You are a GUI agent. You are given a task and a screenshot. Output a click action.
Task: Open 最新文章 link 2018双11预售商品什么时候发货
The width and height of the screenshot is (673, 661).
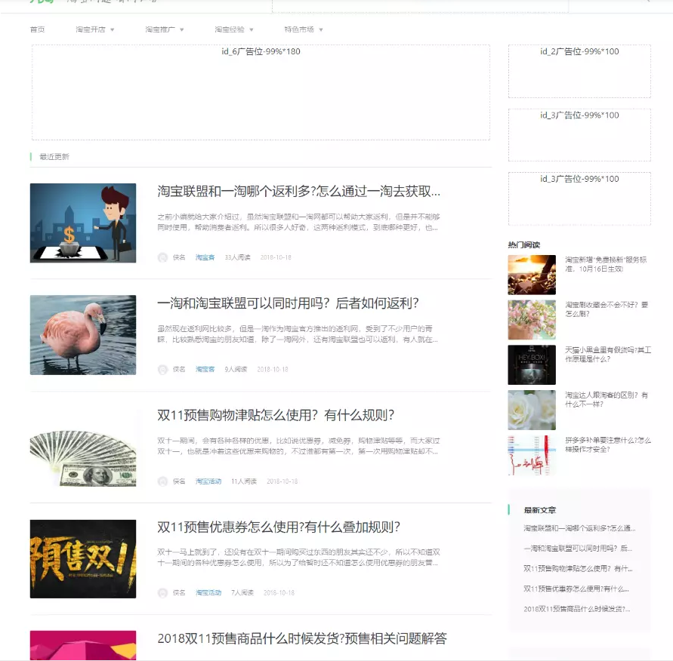click(x=577, y=609)
